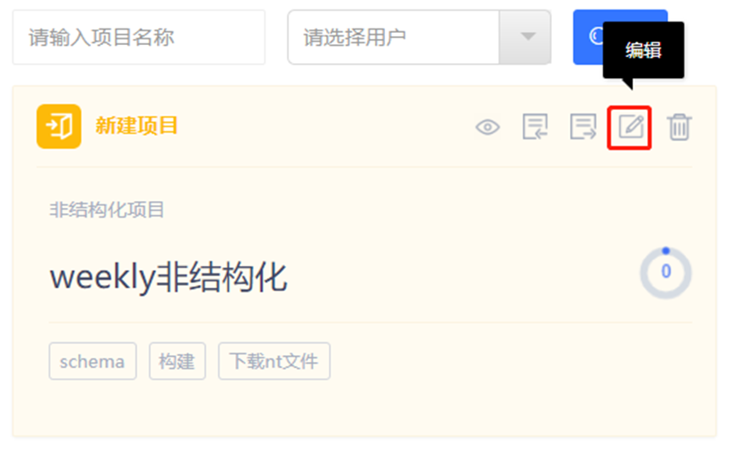Expand the 请选择用户 dropdown arrow
Image resolution: width=733 pixels, height=453 pixels.
click(525, 37)
